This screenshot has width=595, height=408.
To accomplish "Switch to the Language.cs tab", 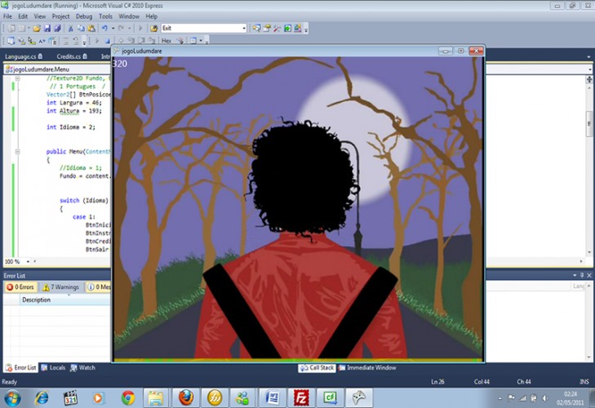I will click(24, 56).
